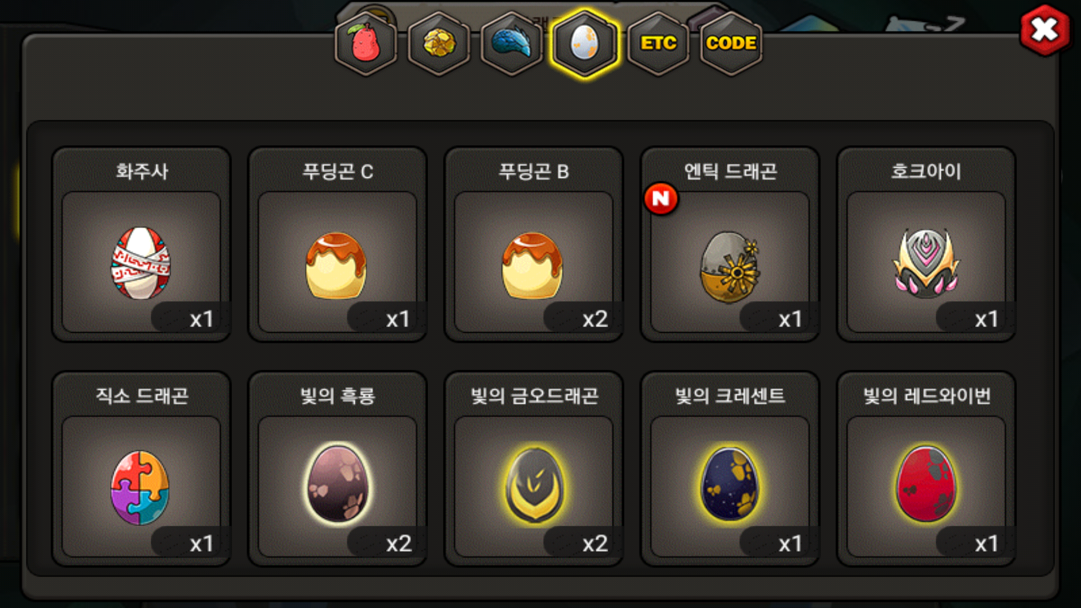
Task: Select the egg inventory tab
Action: pyautogui.click(x=585, y=43)
